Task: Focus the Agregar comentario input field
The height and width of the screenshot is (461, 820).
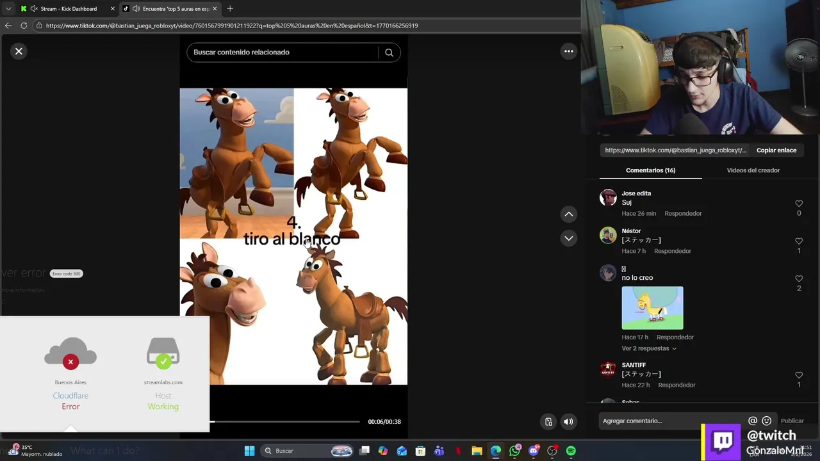Action: [x=673, y=421]
